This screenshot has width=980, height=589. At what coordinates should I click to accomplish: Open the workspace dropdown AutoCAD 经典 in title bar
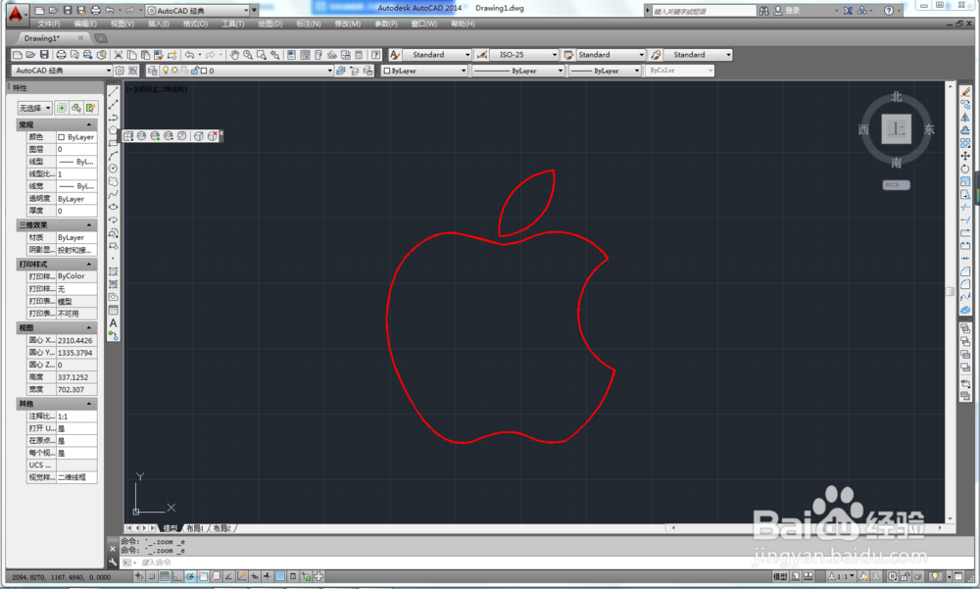(x=197, y=11)
